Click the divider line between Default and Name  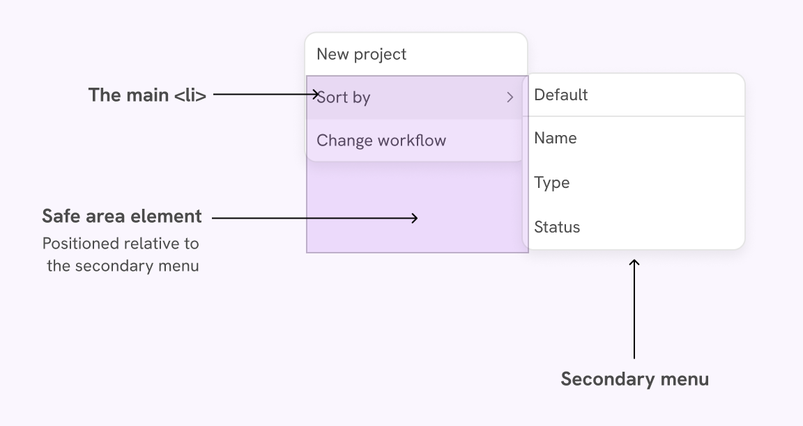point(634,116)
